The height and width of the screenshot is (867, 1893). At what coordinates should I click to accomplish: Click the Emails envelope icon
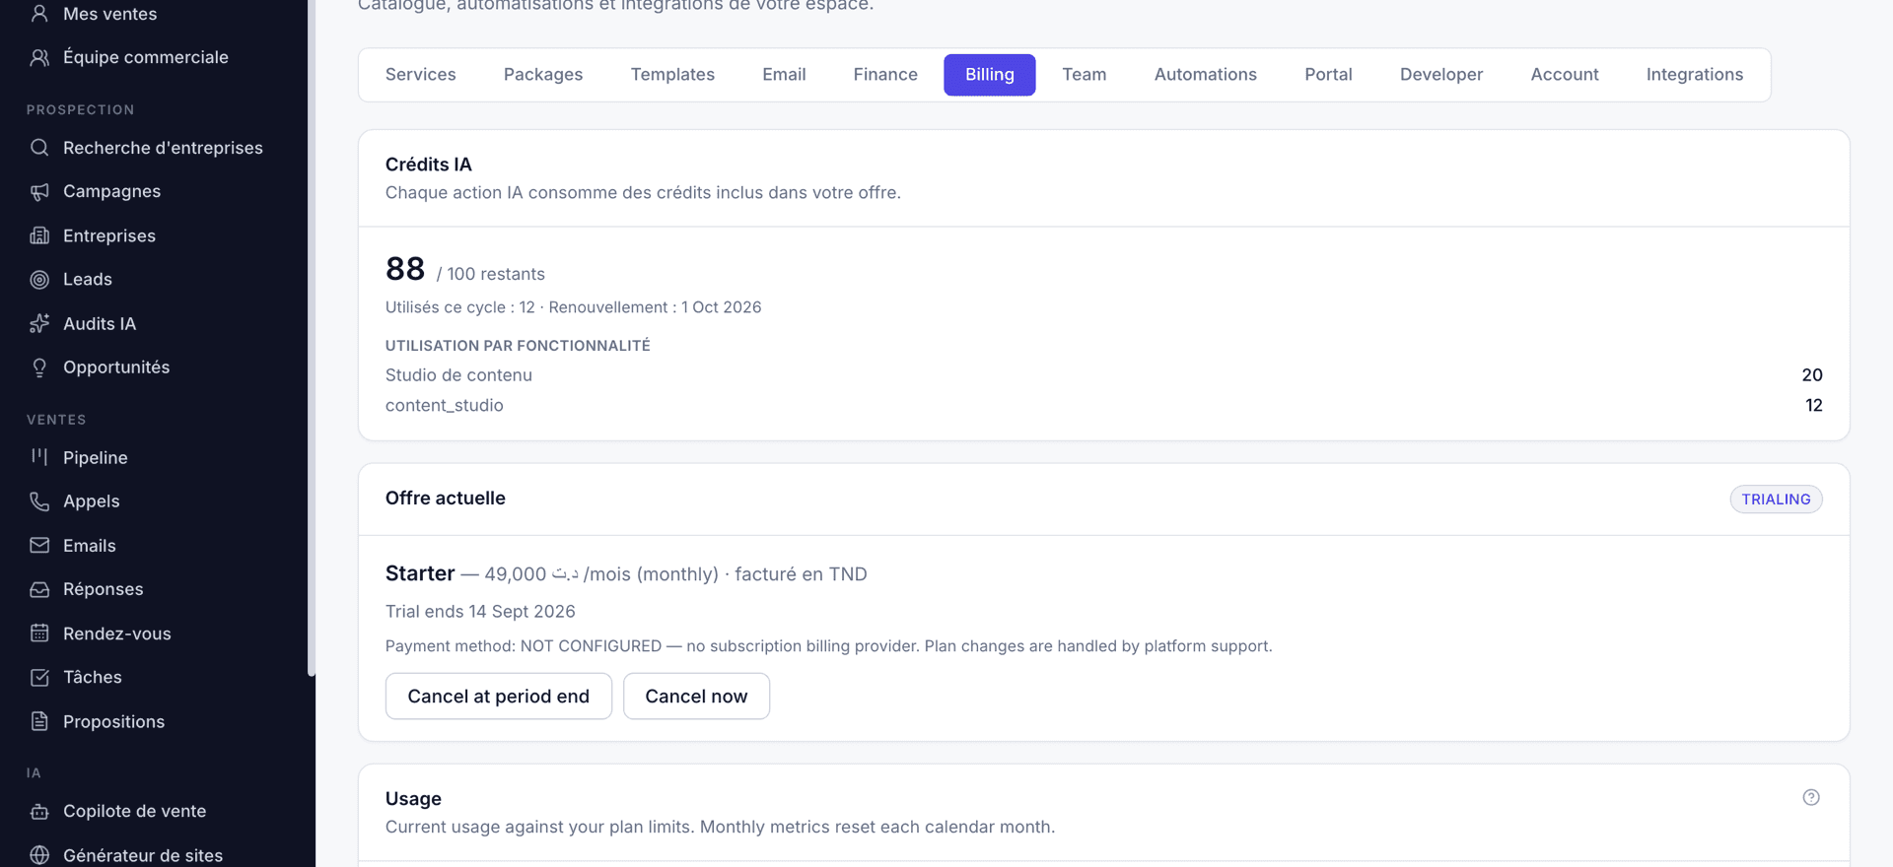coord(39,545)
